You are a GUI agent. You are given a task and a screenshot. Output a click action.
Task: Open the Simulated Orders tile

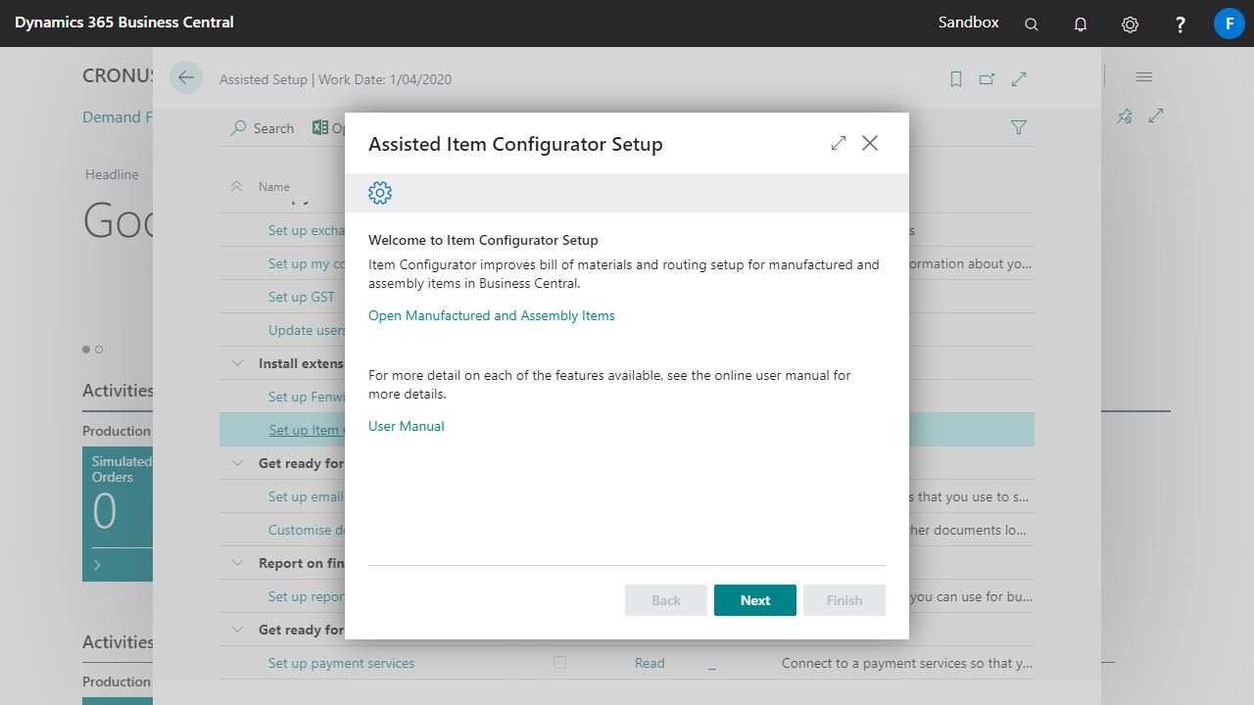[118, 514]
